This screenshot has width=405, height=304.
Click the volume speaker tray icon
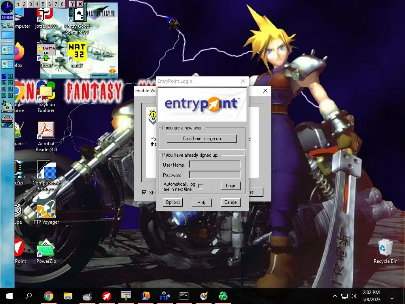(x=354, y=296)
